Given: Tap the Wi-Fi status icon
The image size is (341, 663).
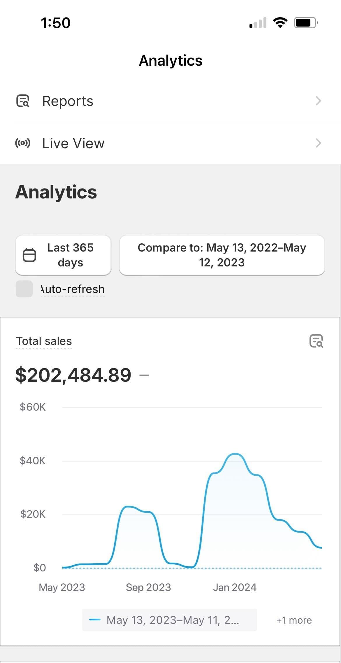Looking at the screenshot, I should coord(280,23).
